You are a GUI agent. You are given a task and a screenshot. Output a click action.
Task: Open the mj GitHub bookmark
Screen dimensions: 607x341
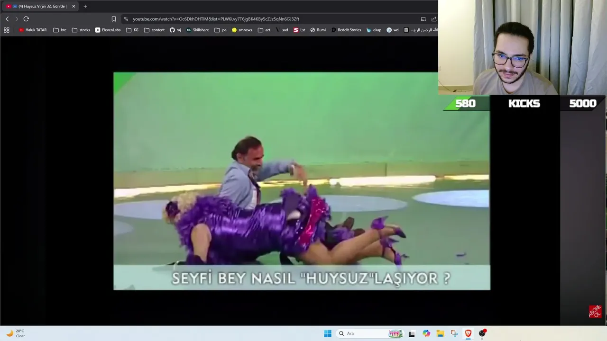click(x=175, y=30)
